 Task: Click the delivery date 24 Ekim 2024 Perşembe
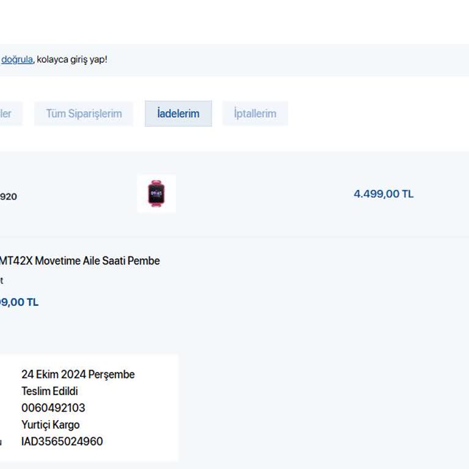click(x=78, y=374)
